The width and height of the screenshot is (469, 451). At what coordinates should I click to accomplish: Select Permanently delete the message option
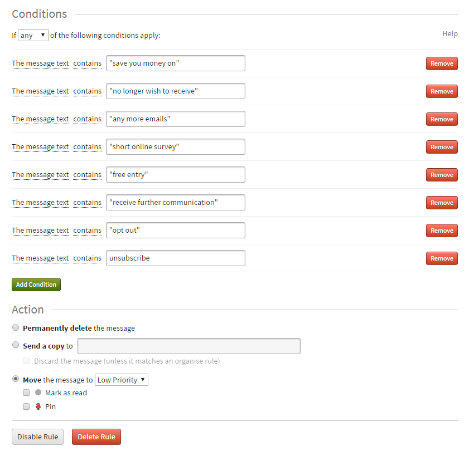coord(16,327)
